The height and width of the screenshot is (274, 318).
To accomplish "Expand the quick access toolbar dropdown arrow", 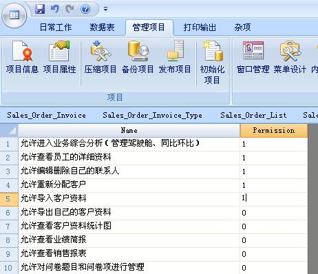I will point(105,9).
